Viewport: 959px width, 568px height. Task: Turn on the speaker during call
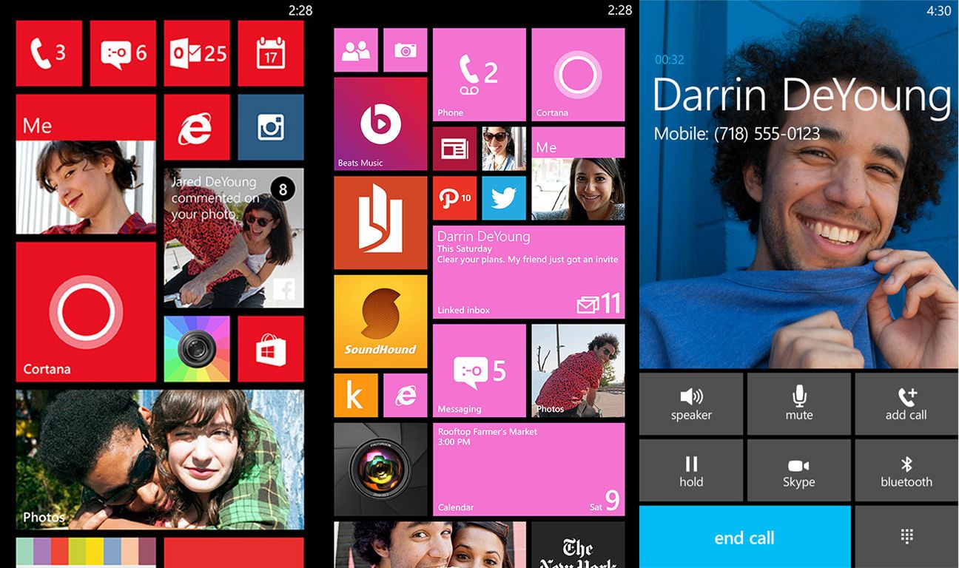point(691,404)
